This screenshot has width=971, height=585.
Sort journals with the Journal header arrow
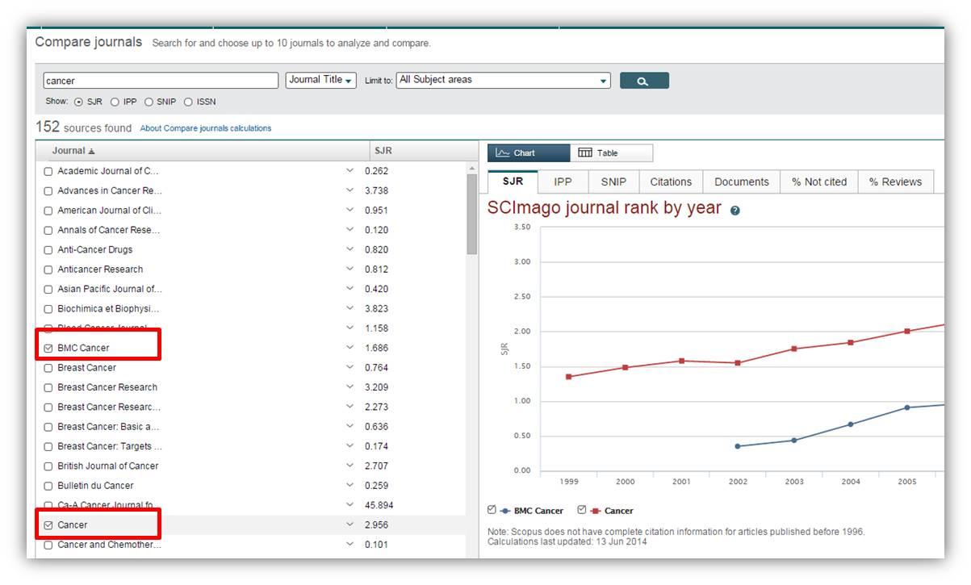(91, 151)
